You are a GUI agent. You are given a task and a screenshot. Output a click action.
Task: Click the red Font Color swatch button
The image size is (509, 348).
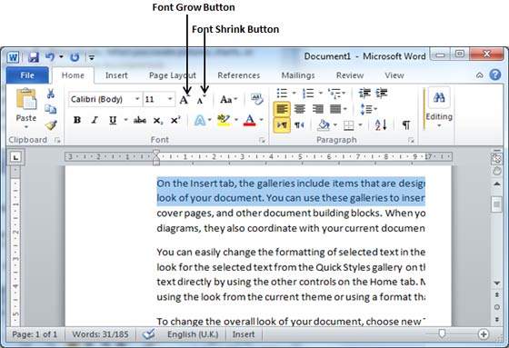coord(250,121)
